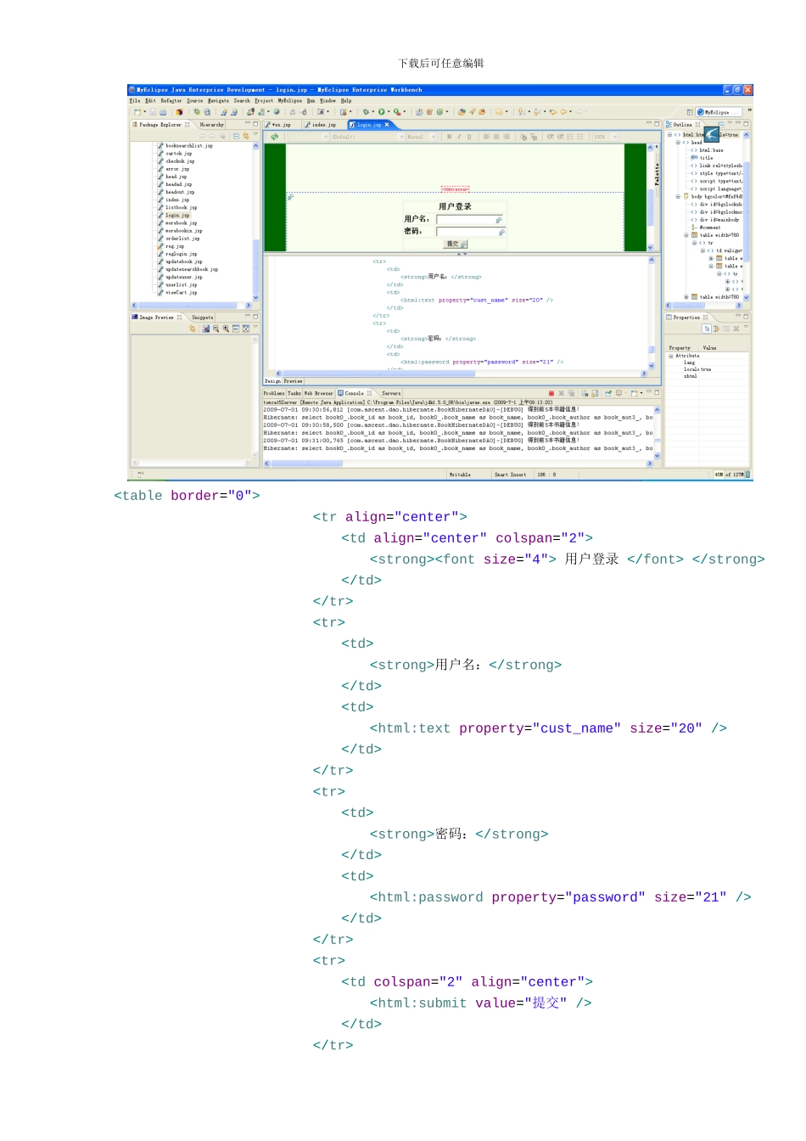Open the Project menu
The width and height of the screenshot is (806, 1141).
click(264, 100)
